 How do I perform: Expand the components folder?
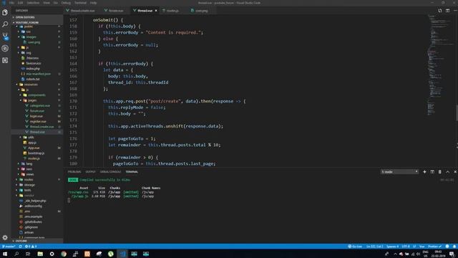point(36,95)
